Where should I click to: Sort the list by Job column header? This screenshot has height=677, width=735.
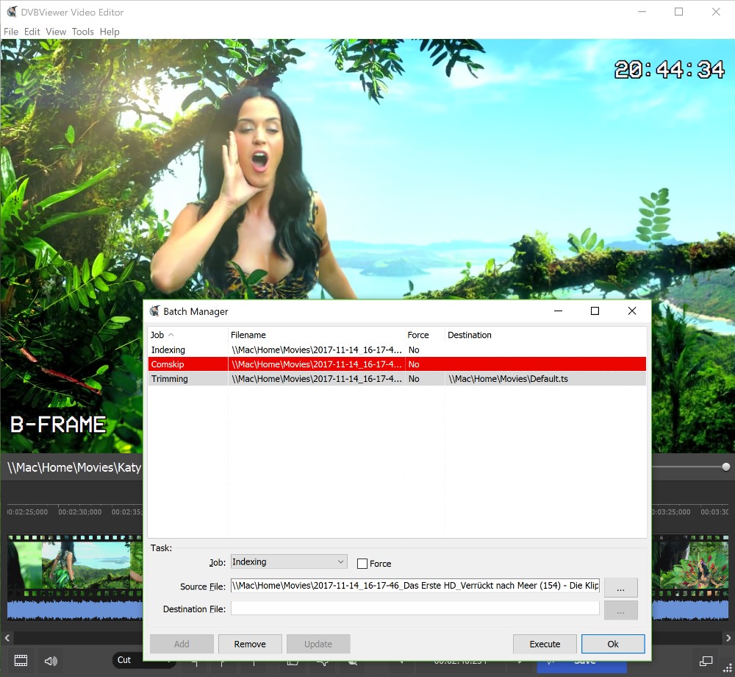pyautogui.click(x=187, y=335)
